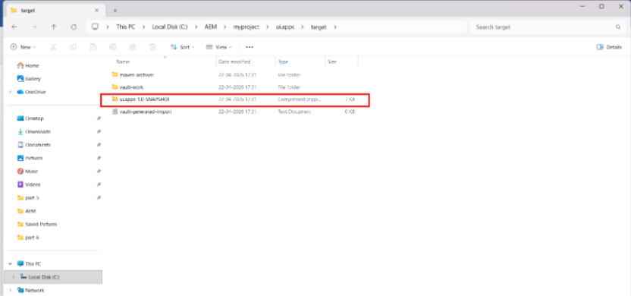Expand the Local Disk (C:) node

point(14,278)
